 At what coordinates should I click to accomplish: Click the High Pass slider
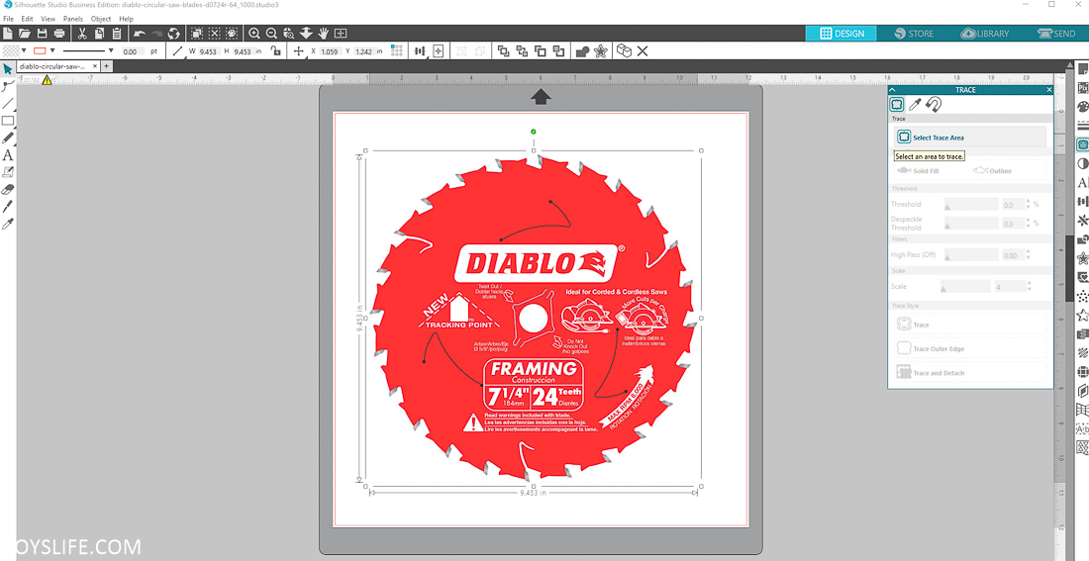click(x=970, y=255)
